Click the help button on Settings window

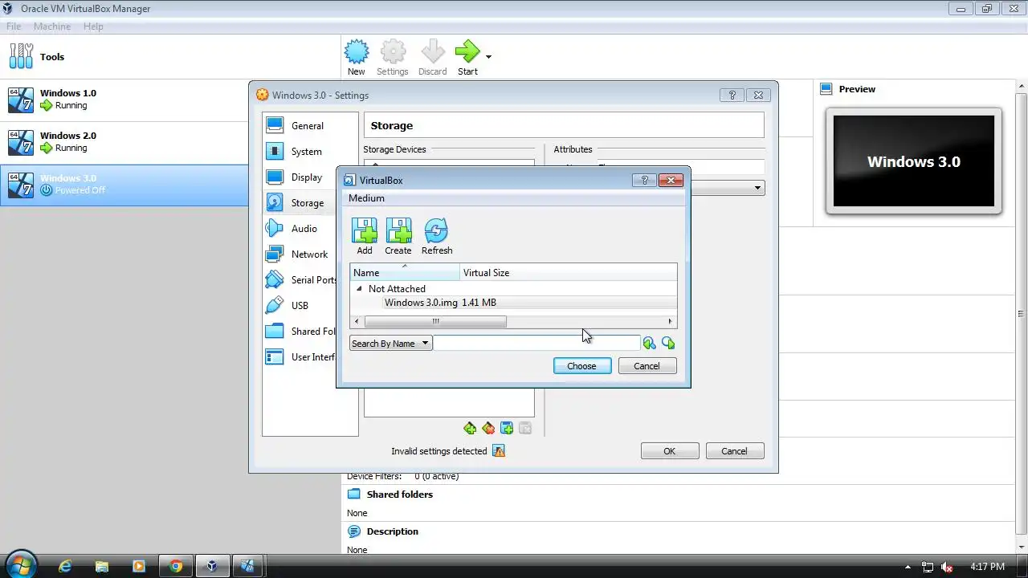point(732,95)
